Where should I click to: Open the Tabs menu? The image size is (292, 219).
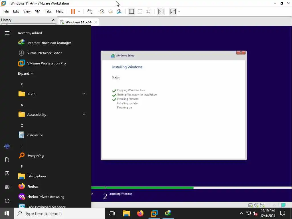coord(48,11)
